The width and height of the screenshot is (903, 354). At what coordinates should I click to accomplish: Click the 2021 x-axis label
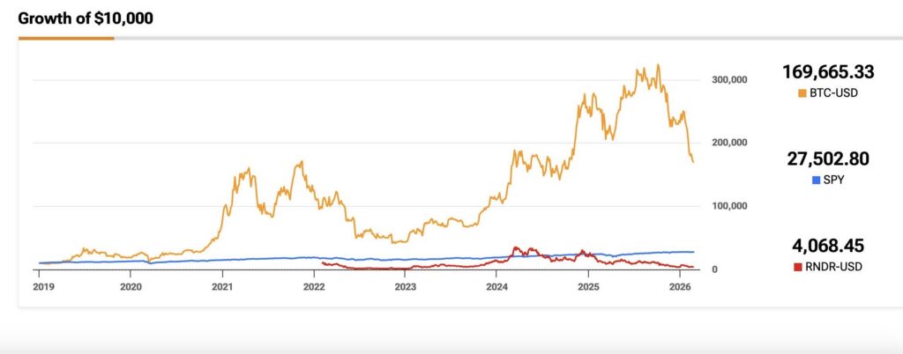(x=222, y=287)
